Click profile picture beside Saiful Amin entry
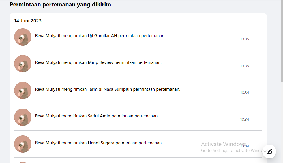 pos(23,117)
